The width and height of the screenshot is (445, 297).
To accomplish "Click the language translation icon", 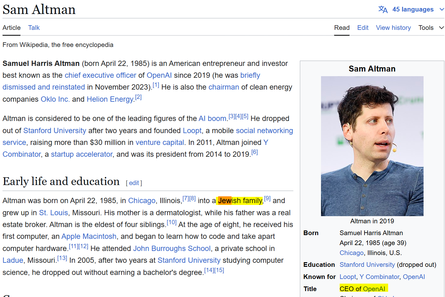I will tap(383, 9).
